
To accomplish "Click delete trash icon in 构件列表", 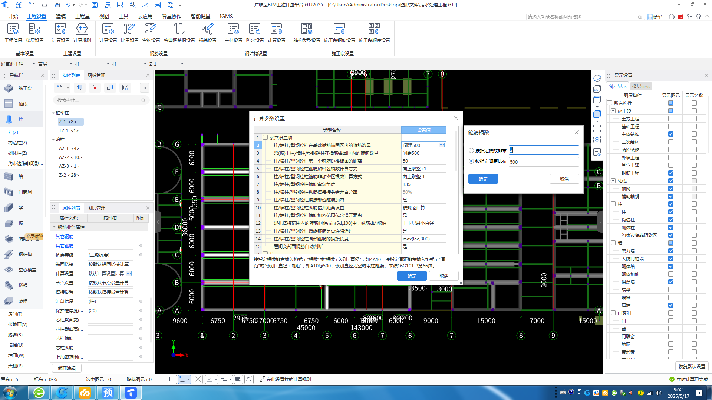I will (95, 88).
